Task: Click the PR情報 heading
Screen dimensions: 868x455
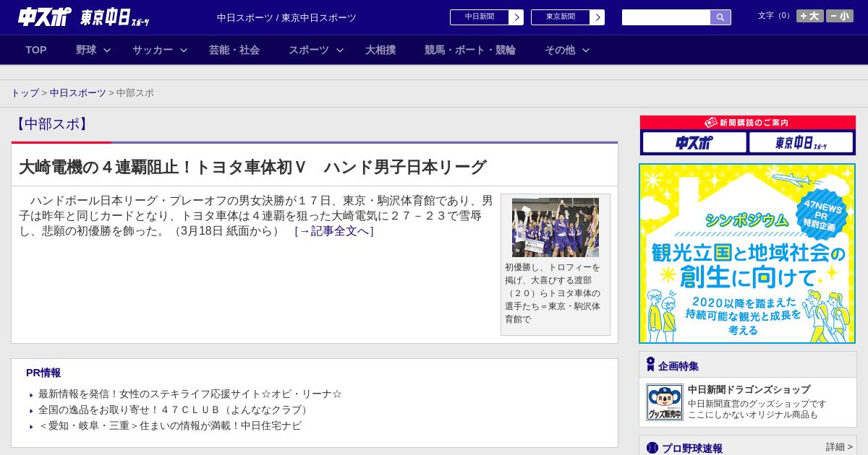Action: [43, 373]
